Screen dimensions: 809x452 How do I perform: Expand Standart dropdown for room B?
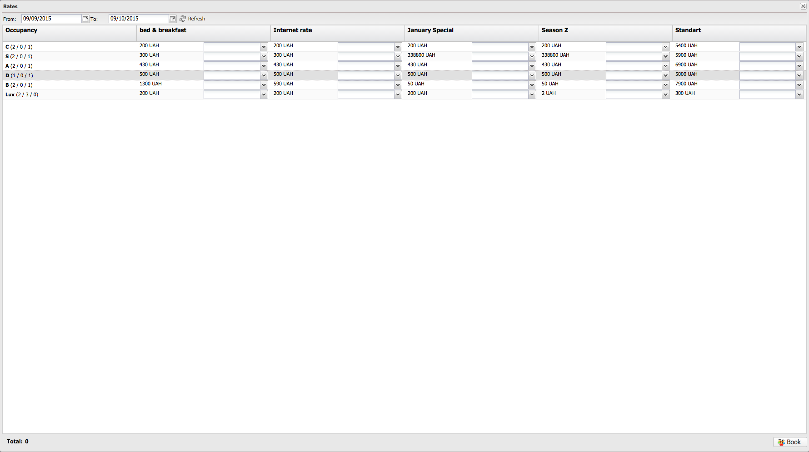coord(799,85)
